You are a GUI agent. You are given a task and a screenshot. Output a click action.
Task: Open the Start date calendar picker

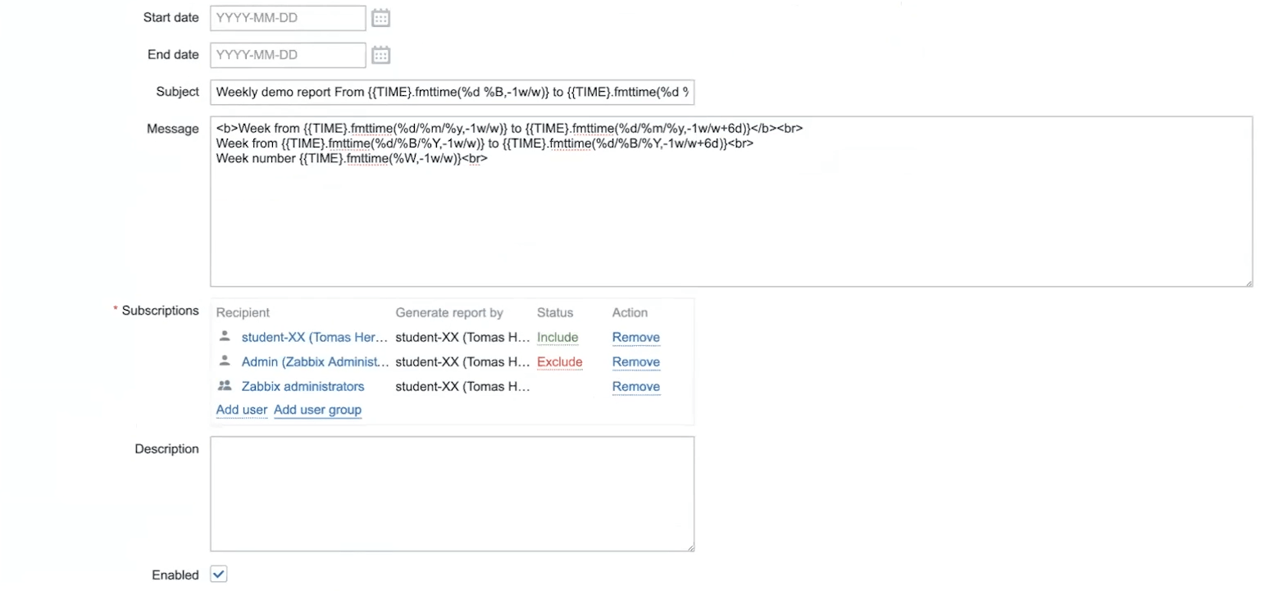[x=380, y=17]
